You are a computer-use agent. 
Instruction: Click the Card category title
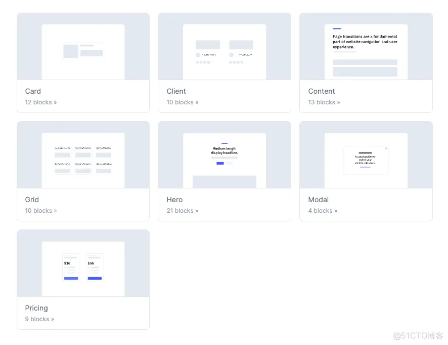point(33,91)
